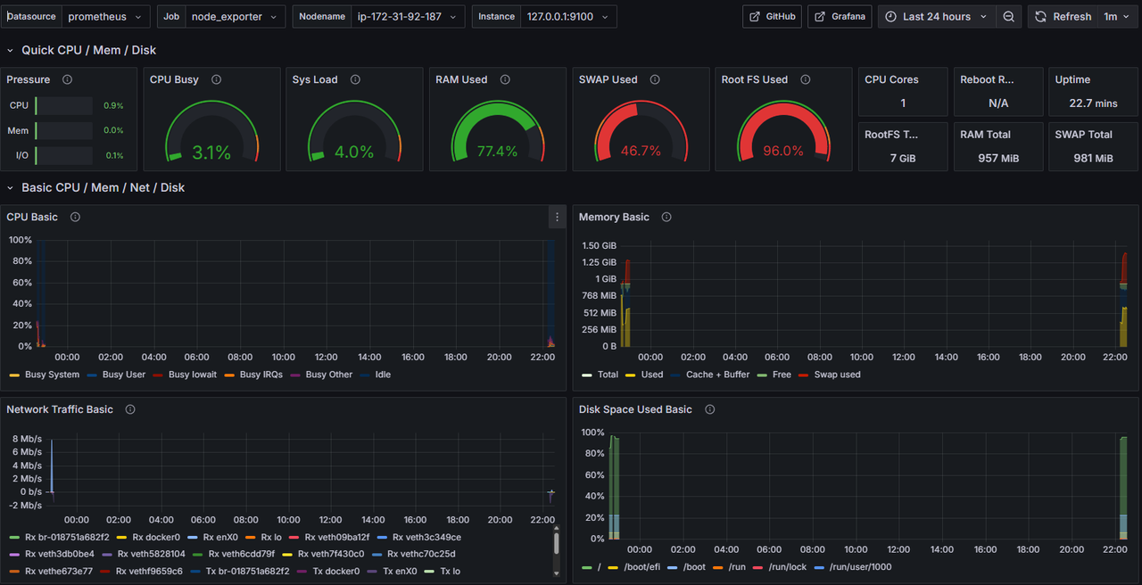
Task: Open the time picker clock icon
Action: tap(890, 17)
